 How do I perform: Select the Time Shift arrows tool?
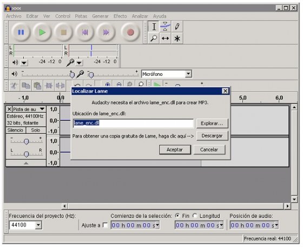click(165, 38)
